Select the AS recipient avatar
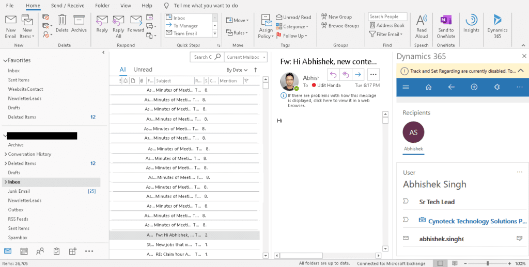The width and height of the screenshot is (529, 267). tap(413, 132)
